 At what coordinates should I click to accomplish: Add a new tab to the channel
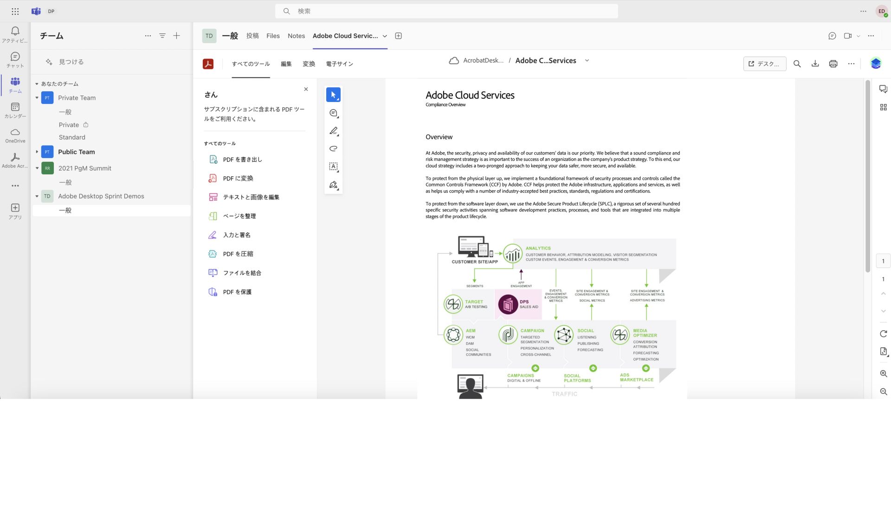tap(398, 36)
